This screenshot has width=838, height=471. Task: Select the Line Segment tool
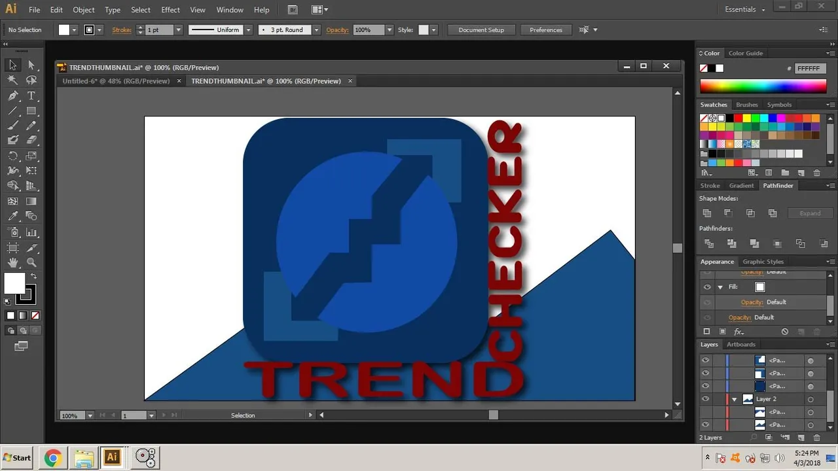pos(12,111)
